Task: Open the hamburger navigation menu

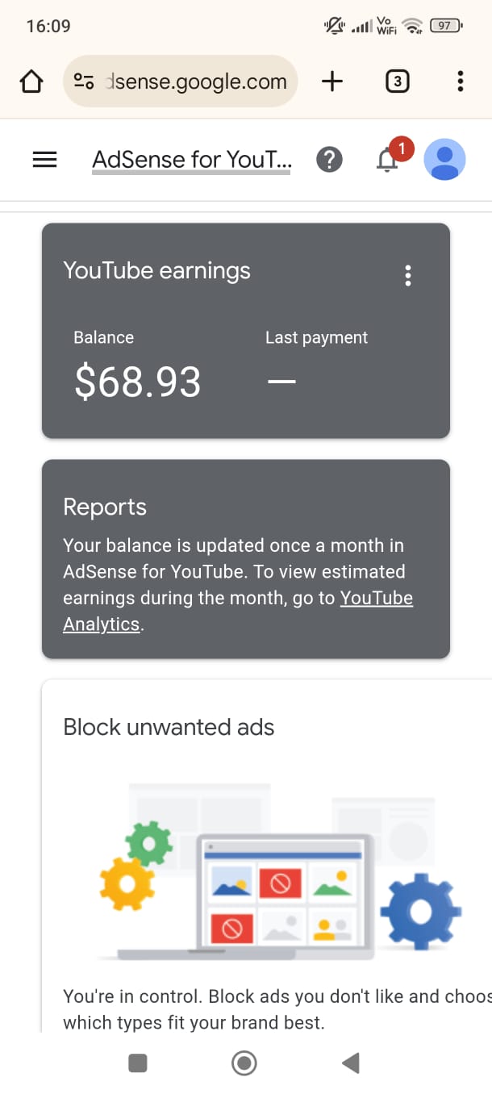Action: click(x=44, y=160)
